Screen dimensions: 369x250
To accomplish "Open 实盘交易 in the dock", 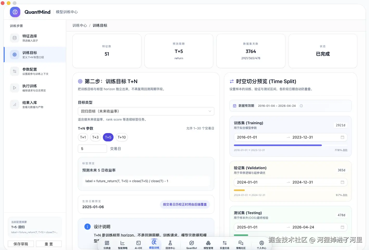I will [x=224, y=244].
